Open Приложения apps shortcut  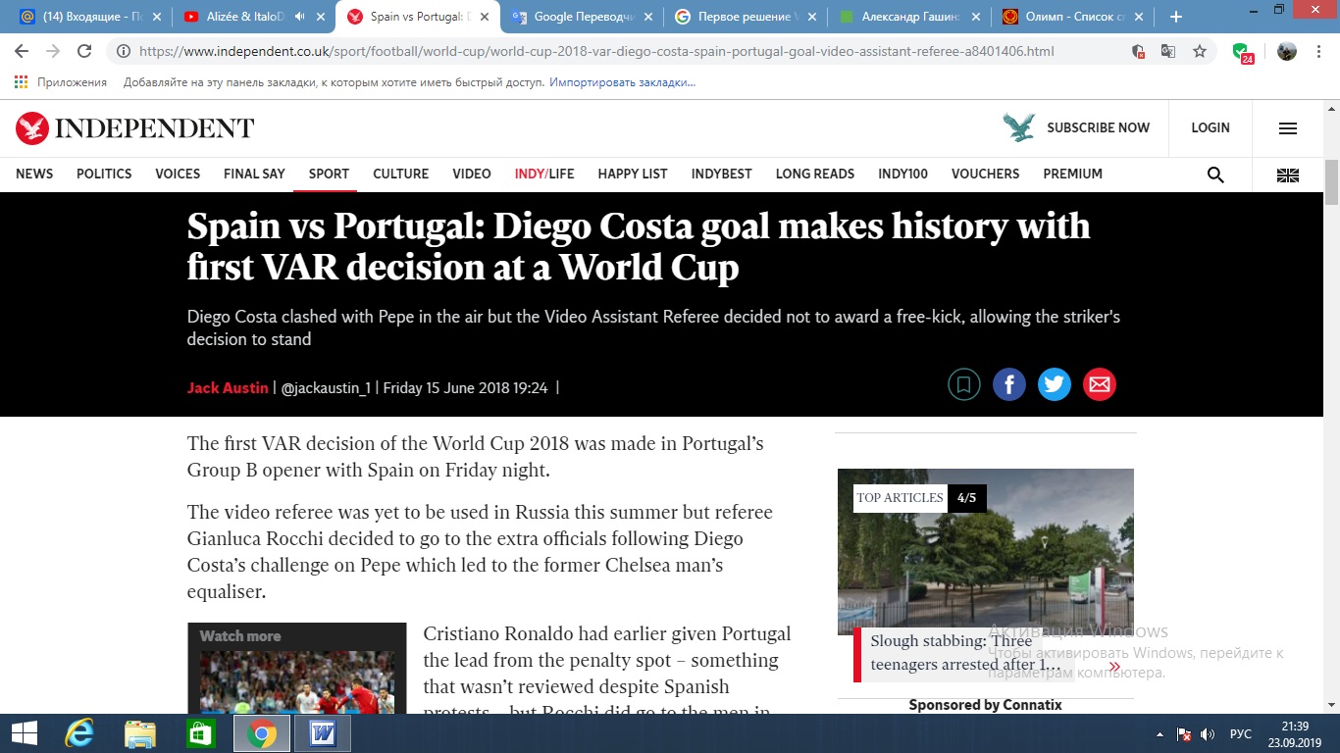click(x=62, y=82)
